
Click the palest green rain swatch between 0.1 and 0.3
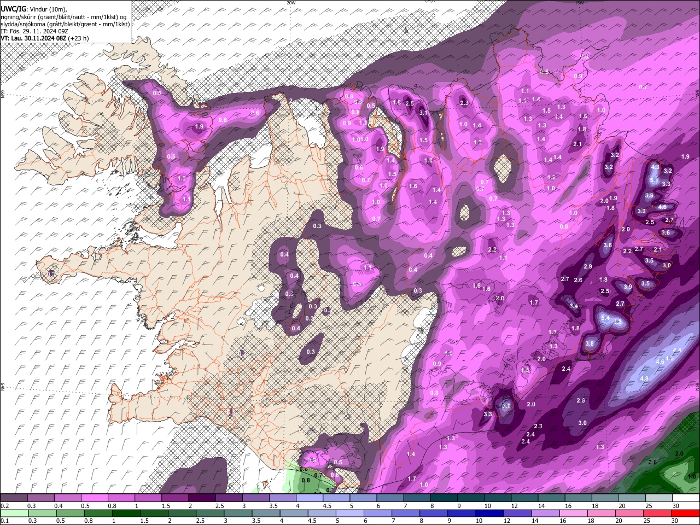click(14, 513)
